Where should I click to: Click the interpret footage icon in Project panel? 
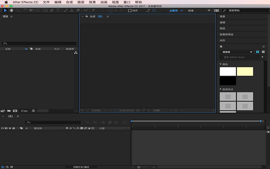click(3, 111)
